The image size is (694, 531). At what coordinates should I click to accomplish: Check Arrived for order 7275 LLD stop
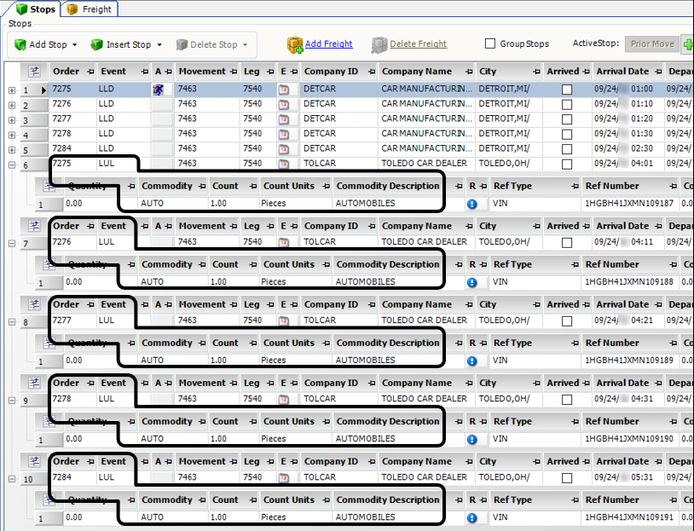coord(566,89)
